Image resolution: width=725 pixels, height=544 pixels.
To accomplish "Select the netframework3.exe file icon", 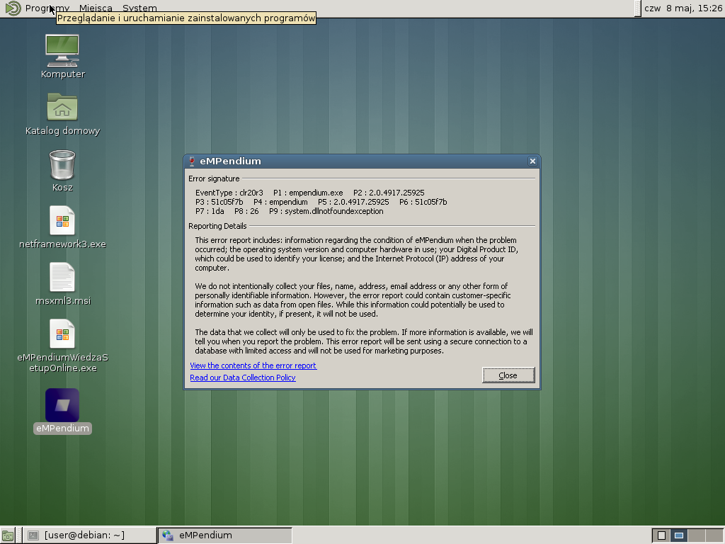I will click(62, 221).
